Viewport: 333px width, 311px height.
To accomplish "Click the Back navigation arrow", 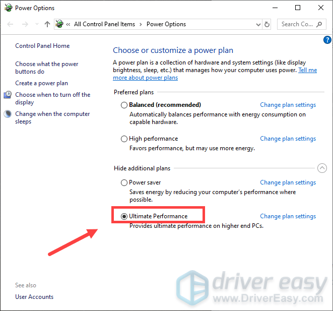I will [10, 24].
